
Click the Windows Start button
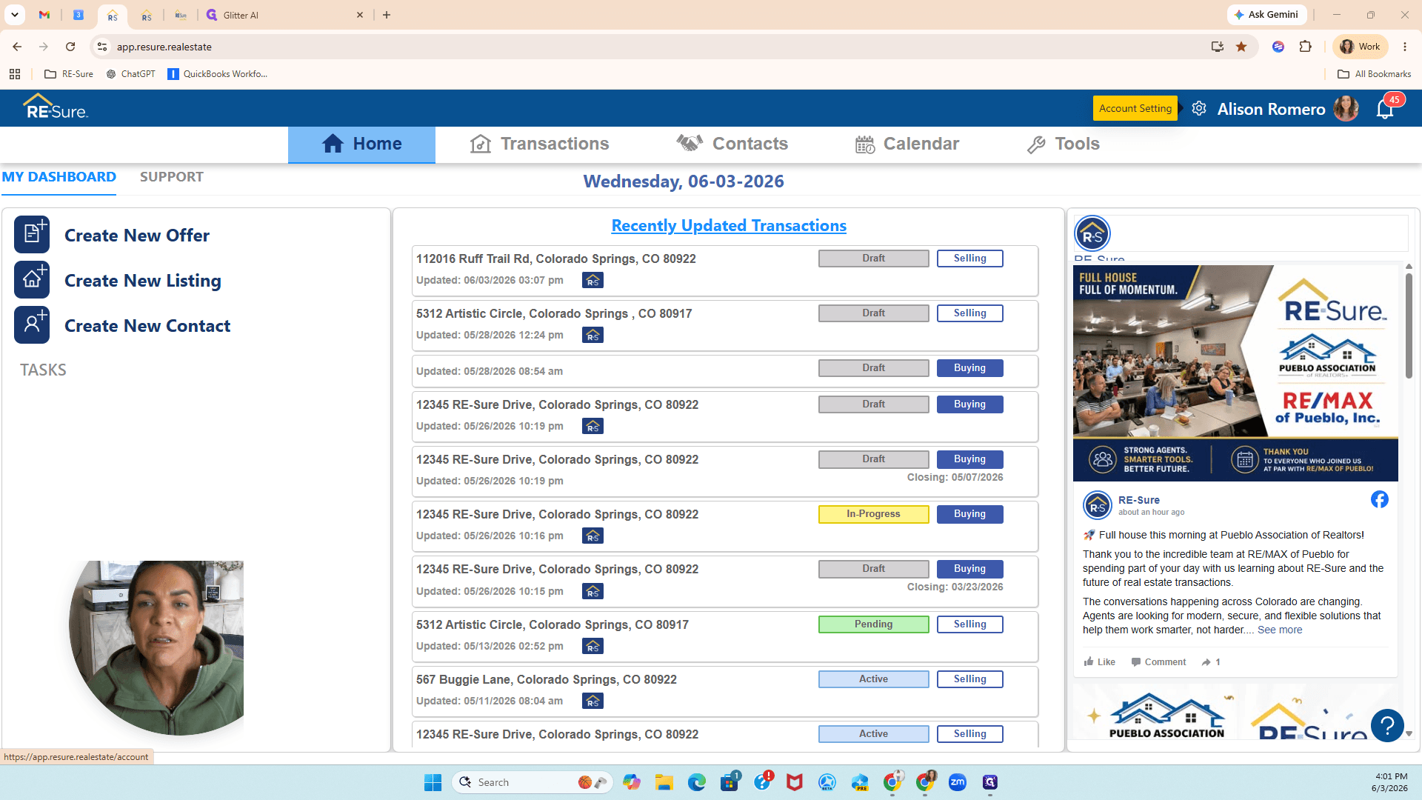433,782
